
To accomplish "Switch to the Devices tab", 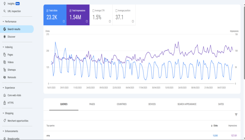I will [152, 104].
